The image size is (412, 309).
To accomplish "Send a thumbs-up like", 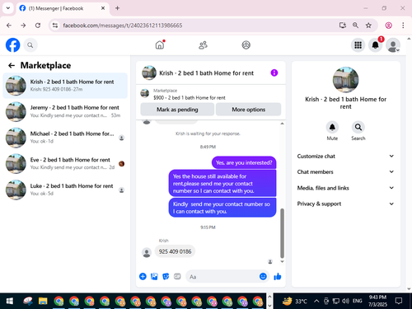I will click(278, 276).
